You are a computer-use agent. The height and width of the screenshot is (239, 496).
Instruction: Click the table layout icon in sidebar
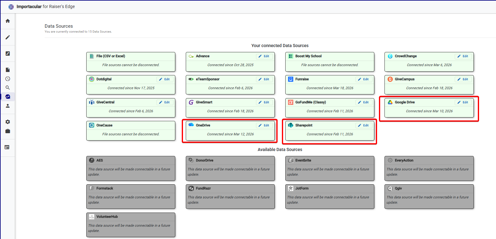tap(7, 147)
